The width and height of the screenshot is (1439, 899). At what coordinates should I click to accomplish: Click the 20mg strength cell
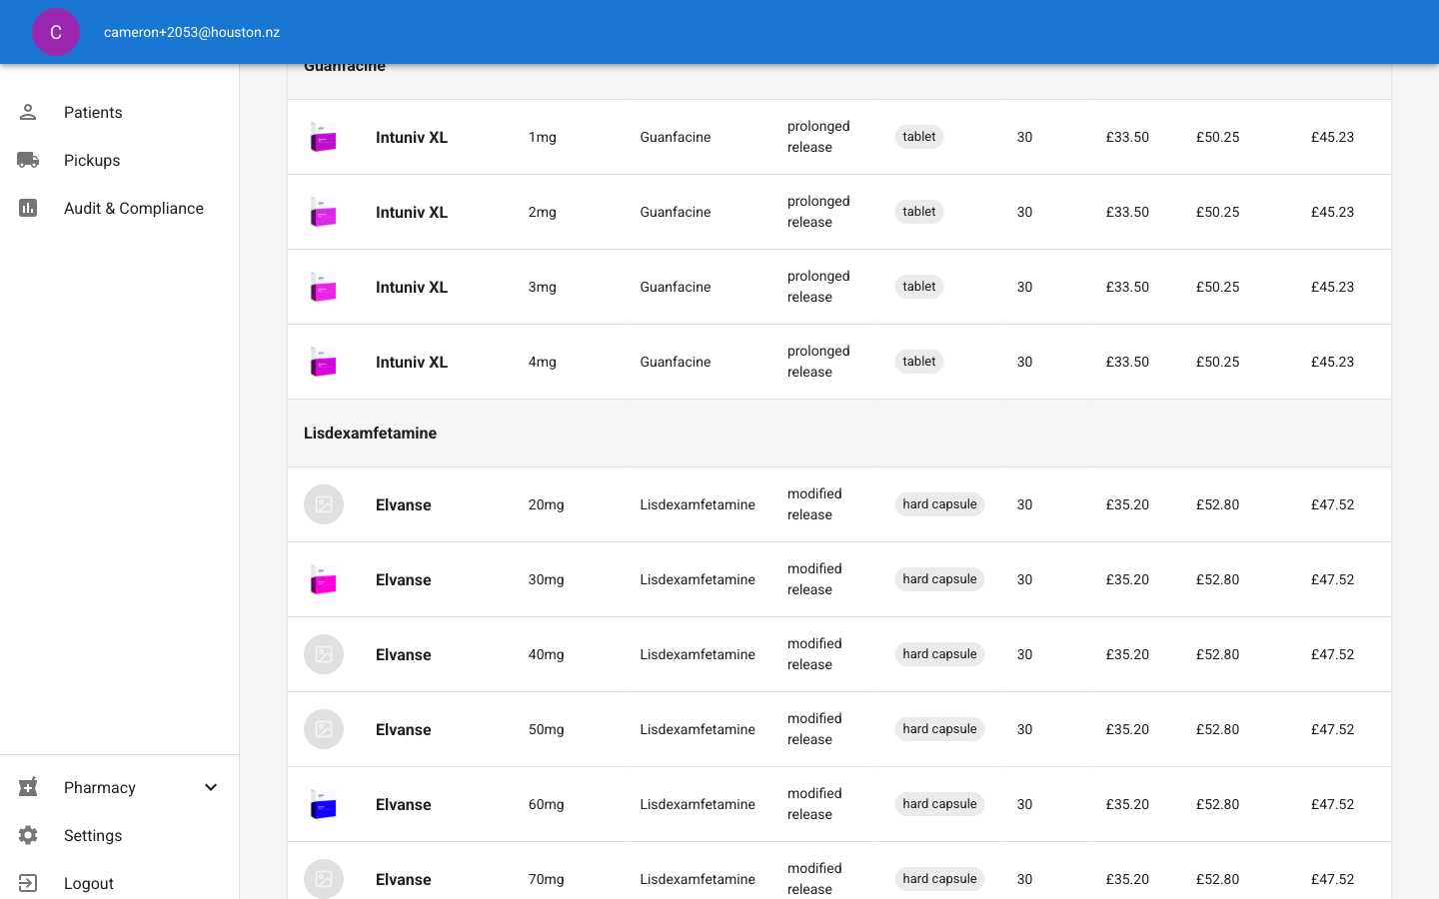pyautogui.click(x=547, y=504)
